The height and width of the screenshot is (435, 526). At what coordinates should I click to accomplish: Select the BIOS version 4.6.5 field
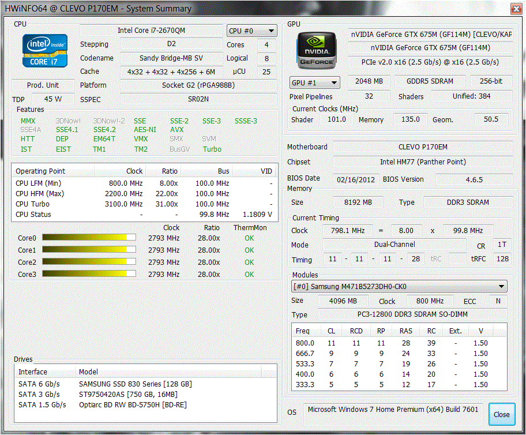[474, 179]
